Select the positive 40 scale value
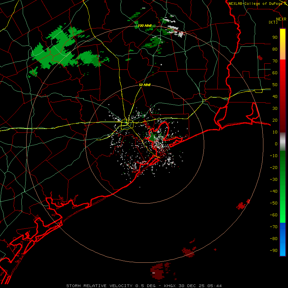The width and height of the screenshot is (288, 288). click(x=275, y=96)
